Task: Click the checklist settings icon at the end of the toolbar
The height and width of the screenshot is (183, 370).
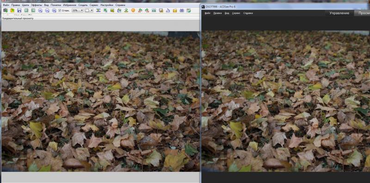Action: [189, 10]
